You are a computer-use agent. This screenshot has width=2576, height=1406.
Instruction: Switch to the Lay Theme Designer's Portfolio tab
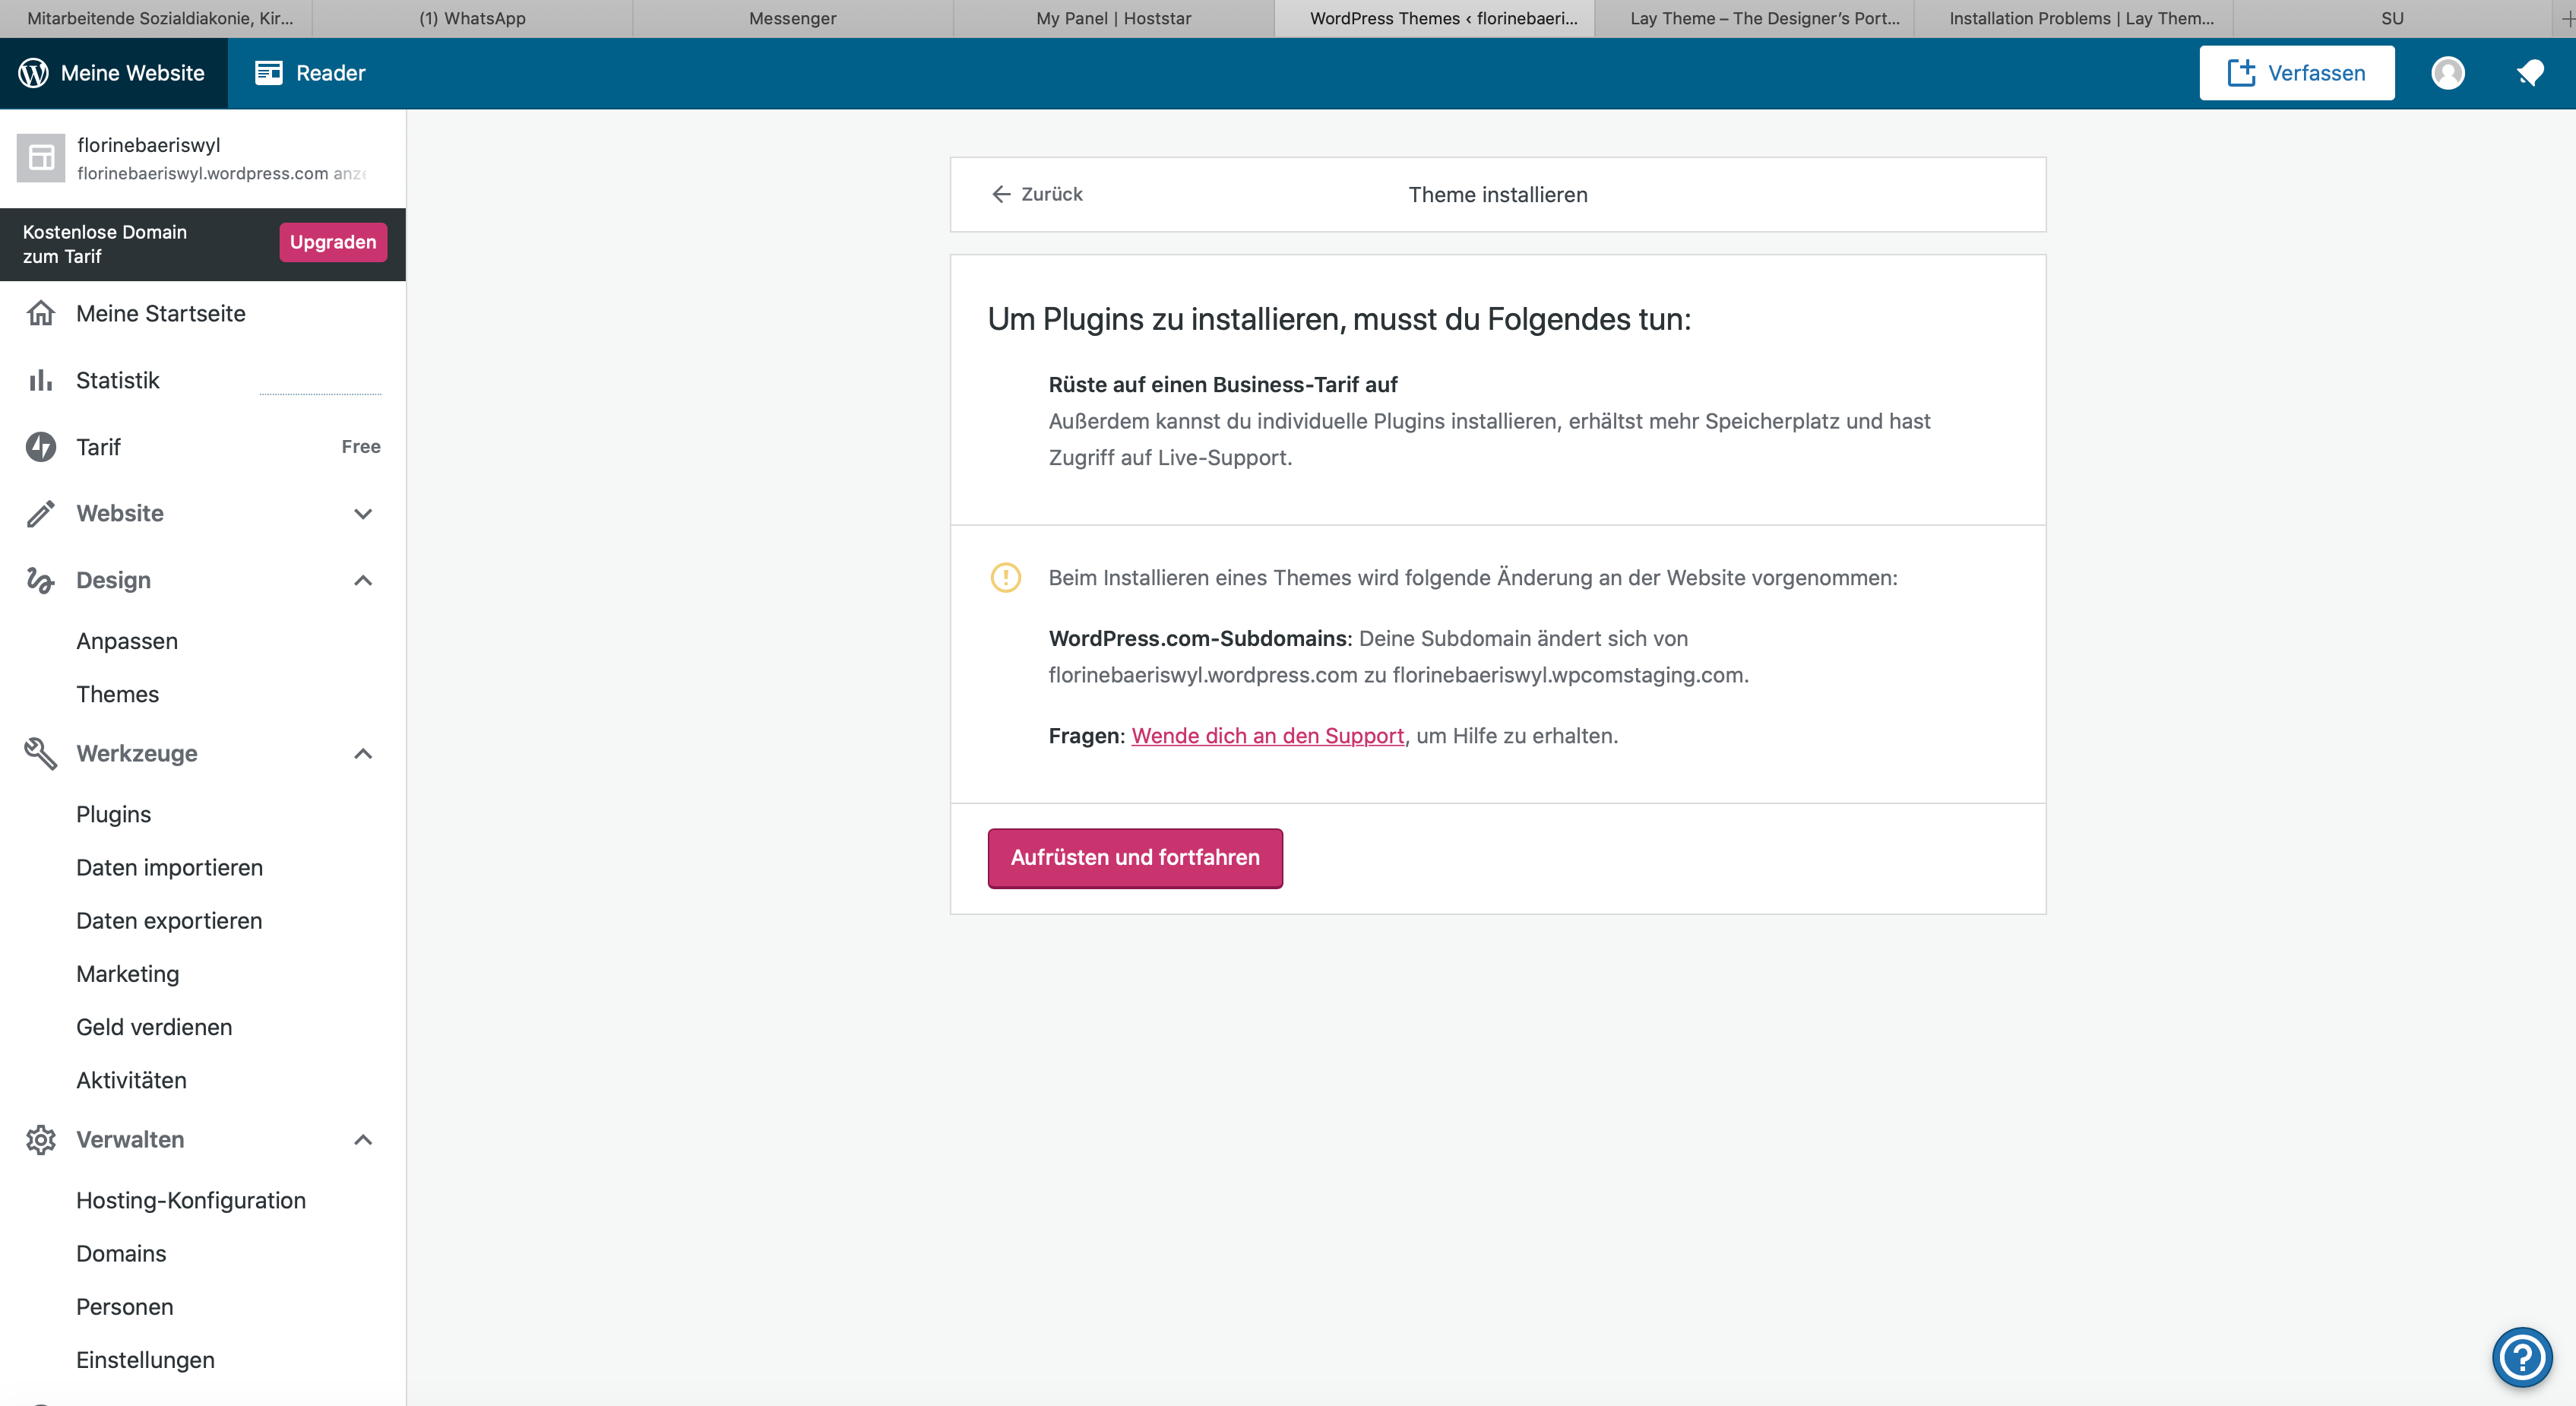pos(1764,18)
